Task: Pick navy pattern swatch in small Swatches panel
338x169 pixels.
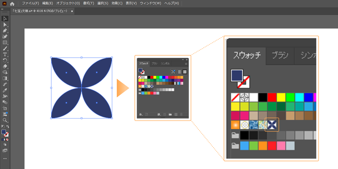Action: click(x=152, y=86)
